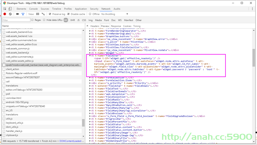Viewport: 257px width, 145px height.
Task: Toggle Disable cache checkbox
Action: click(x=69, y=14)
